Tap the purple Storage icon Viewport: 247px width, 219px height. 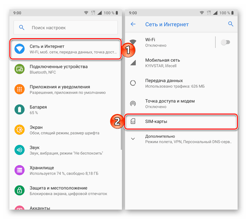(19, 170)
